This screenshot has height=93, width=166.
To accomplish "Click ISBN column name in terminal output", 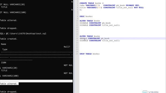I will point(4,63).
